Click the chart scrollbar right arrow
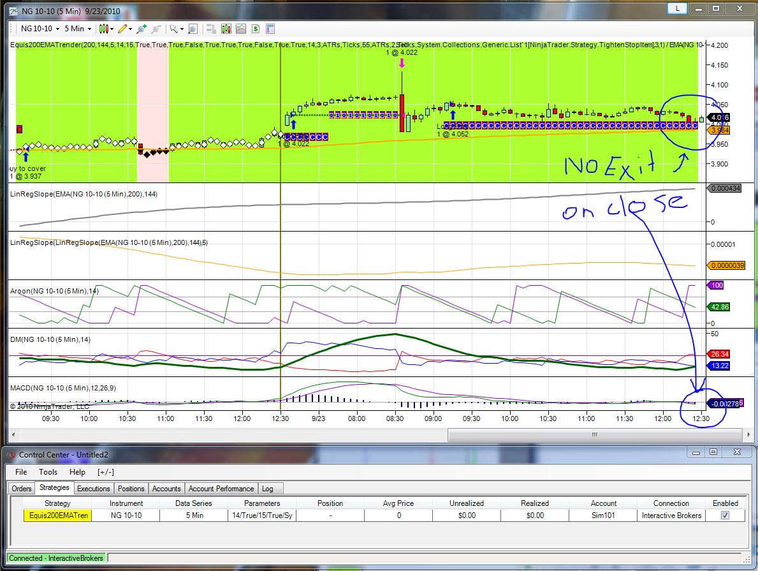 point(748,434)
